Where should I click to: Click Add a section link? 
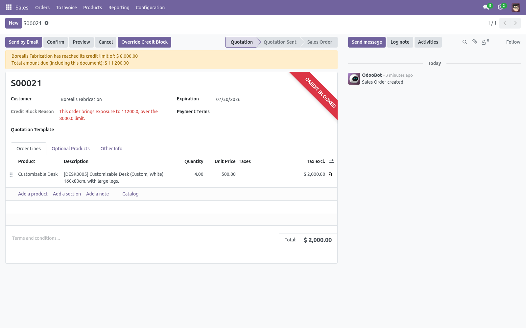click(x=67, y=194)
